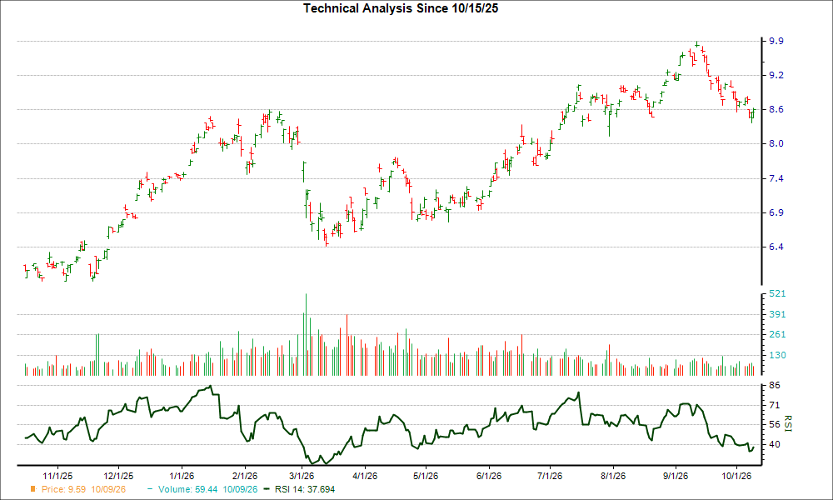
Task: Click the 10/1/26 date label
Action: 737,476
